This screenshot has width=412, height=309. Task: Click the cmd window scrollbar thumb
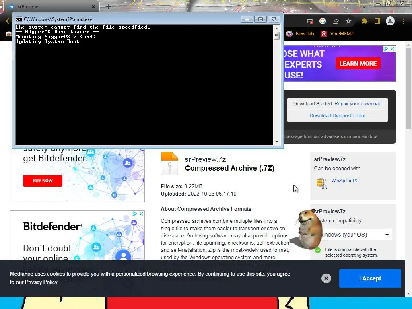click(x=277, y=35)
